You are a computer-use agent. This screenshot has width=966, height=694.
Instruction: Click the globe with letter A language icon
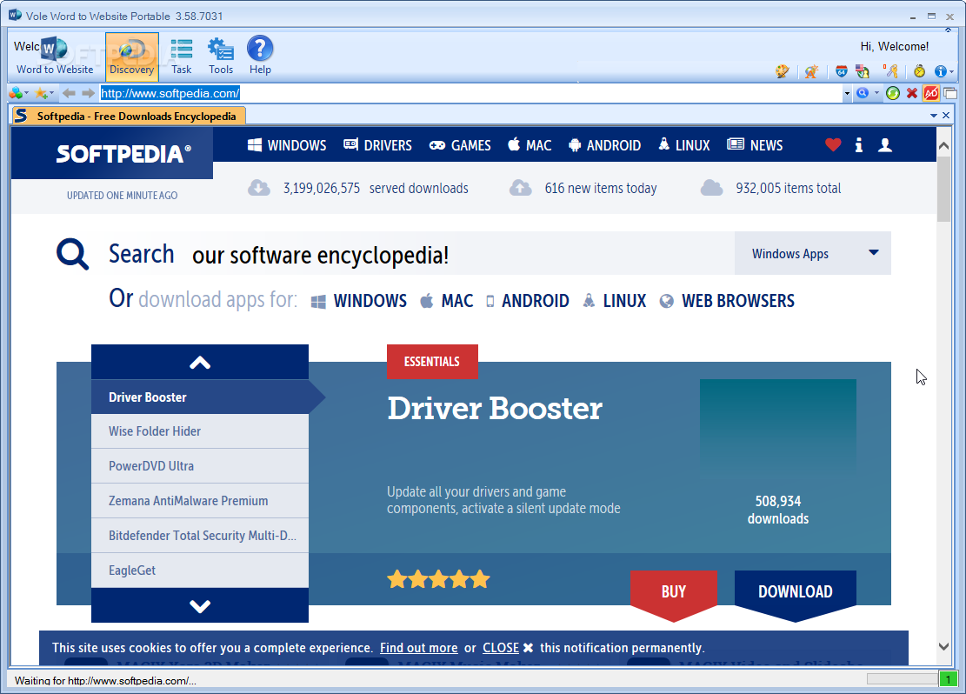pyautogui.click(x=811, y=71)
